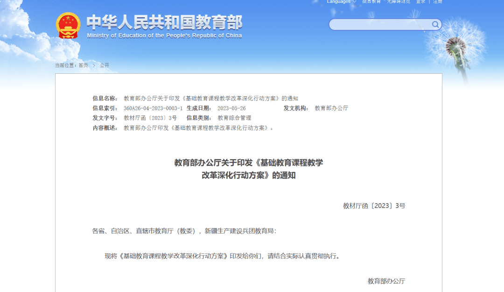Click the national emblem logo
Viewport: 504px width, 292px height.
point(68,25)
